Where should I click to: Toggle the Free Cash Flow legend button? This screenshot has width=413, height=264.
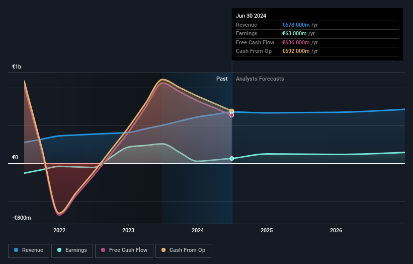pyautogui.click(x=124, y=250)
